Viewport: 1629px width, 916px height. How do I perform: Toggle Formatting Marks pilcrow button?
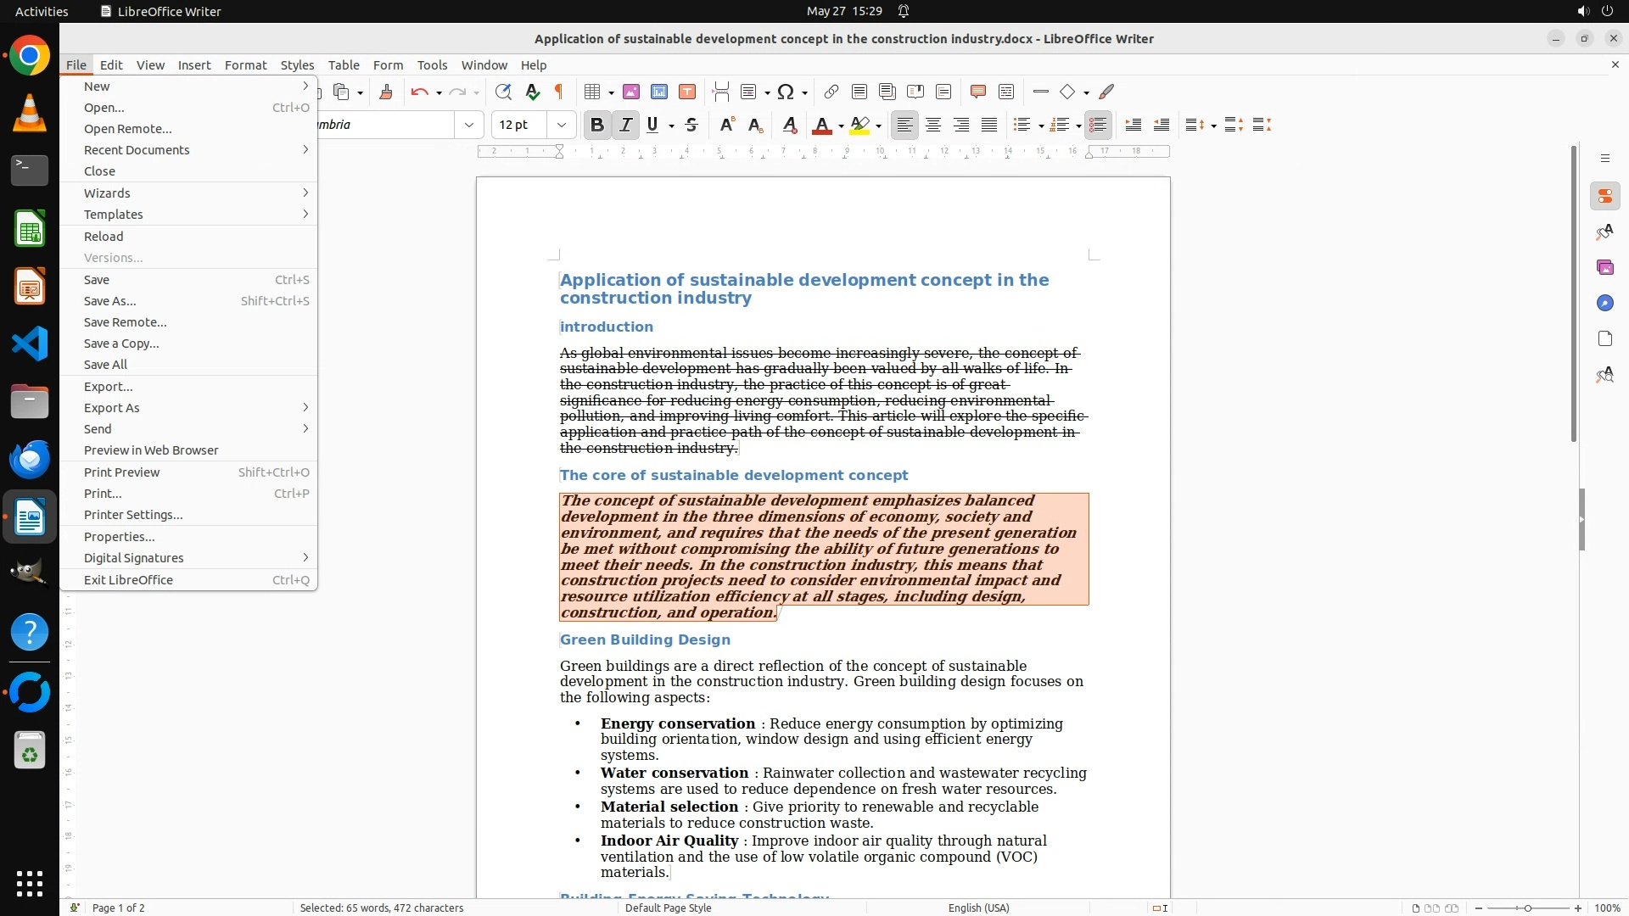coord(559,92)
